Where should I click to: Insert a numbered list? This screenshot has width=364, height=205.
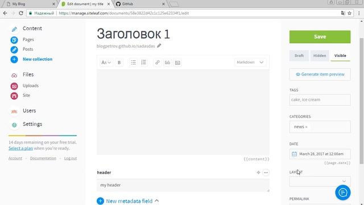[144, 62]
